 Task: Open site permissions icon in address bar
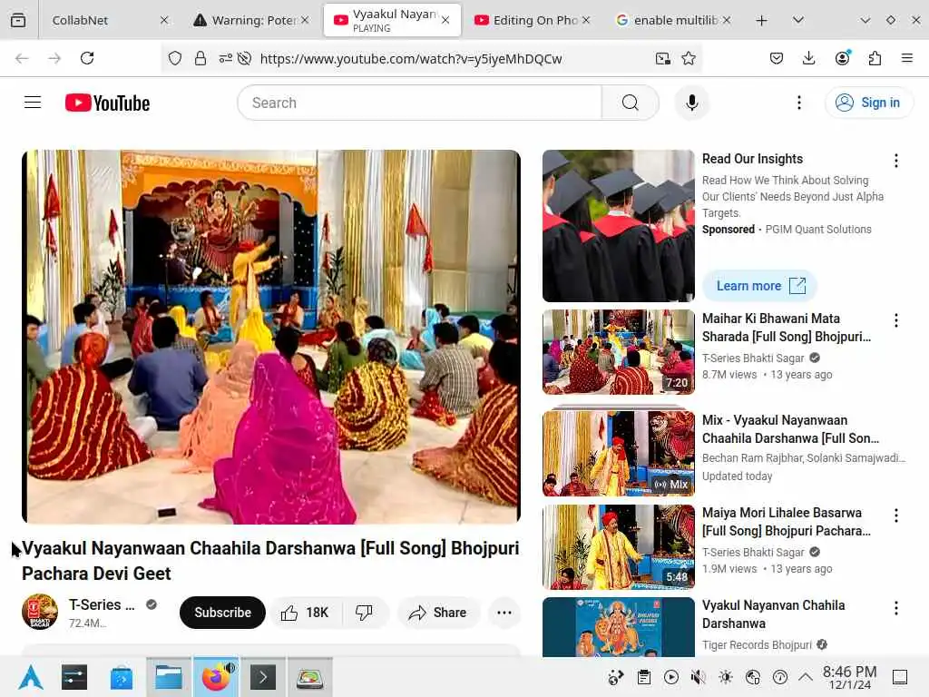[x=225, y=58]
